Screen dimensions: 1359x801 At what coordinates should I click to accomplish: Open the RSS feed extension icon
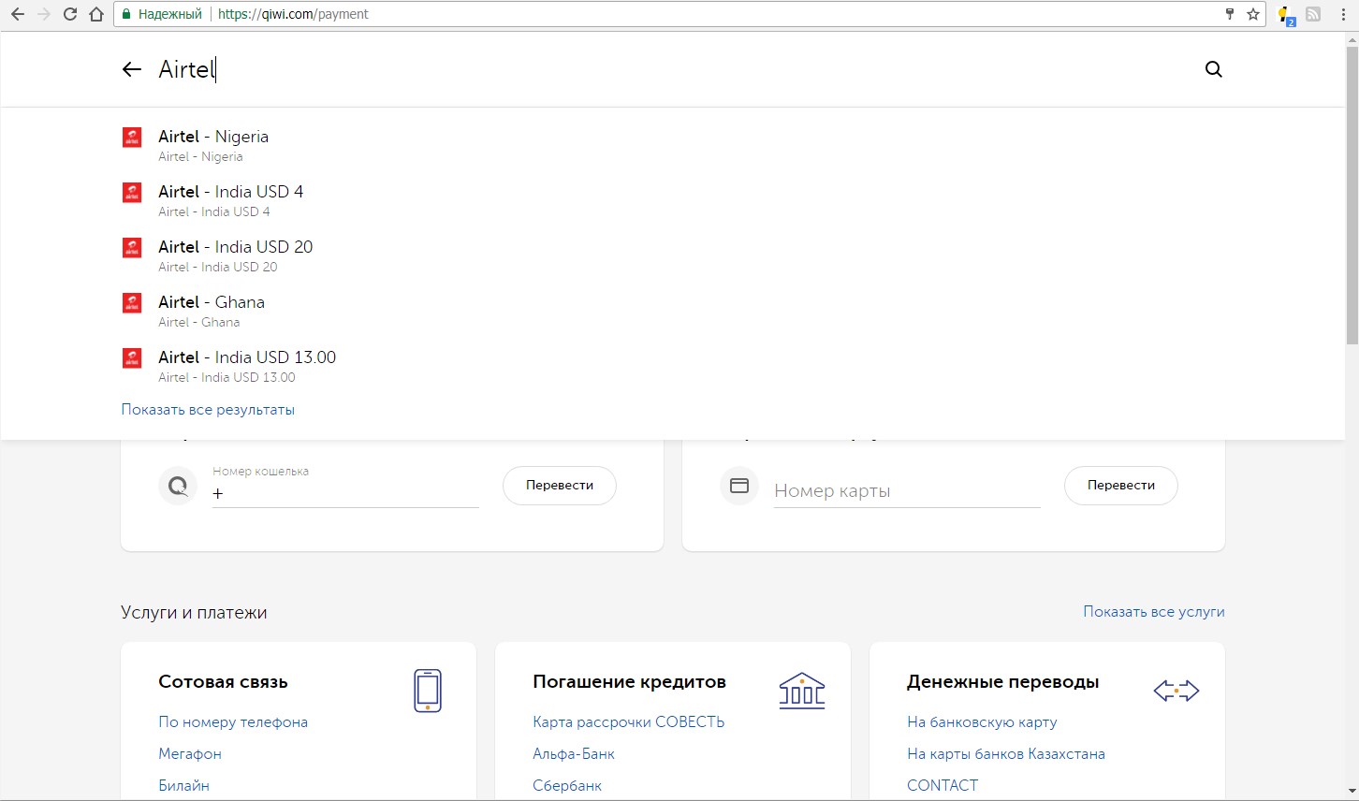tap(1313, 14)
